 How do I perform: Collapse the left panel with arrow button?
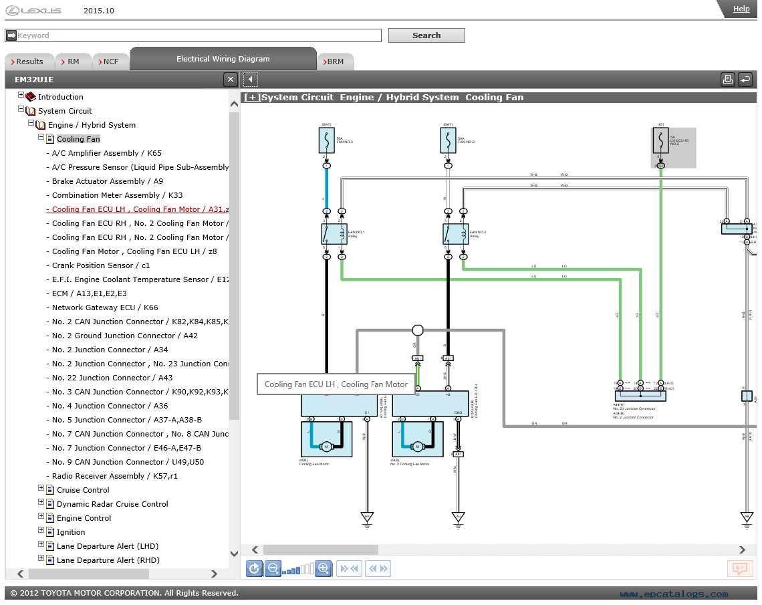click(x=250, y=79)
